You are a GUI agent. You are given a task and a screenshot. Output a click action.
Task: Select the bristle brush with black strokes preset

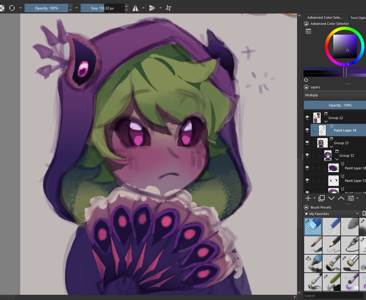pyautogui.click(x=331, y=263)
